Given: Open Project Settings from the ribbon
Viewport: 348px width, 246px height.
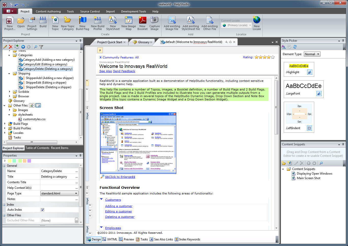Looking at the screenshot, I should [32, 23].
